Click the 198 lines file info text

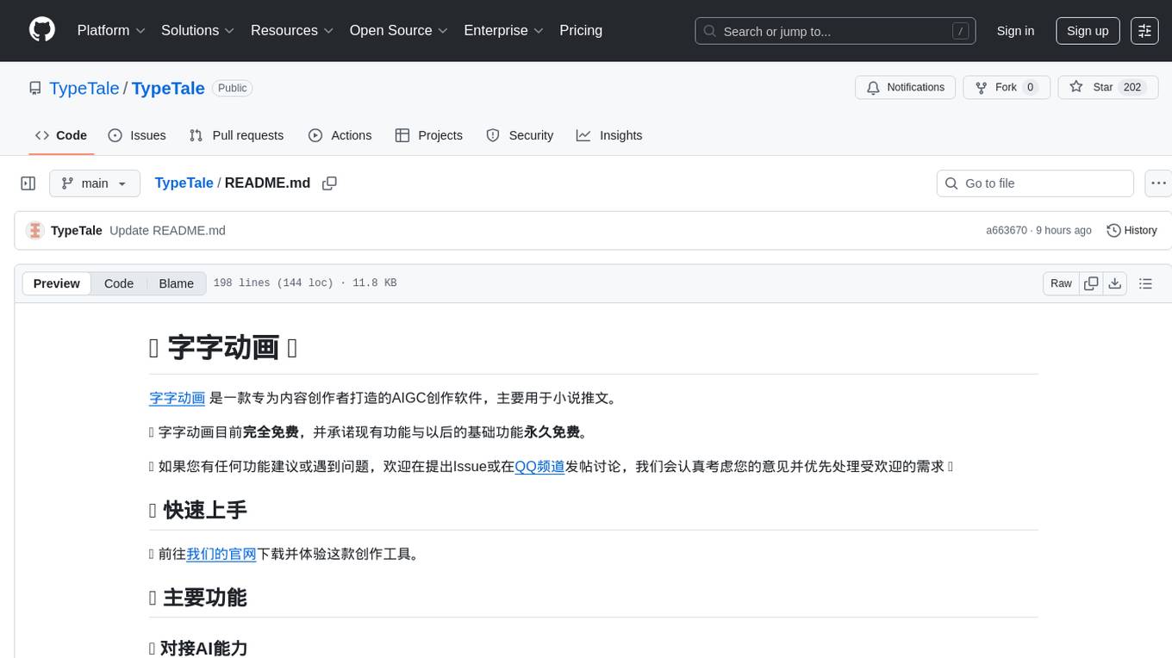point(305,283)
